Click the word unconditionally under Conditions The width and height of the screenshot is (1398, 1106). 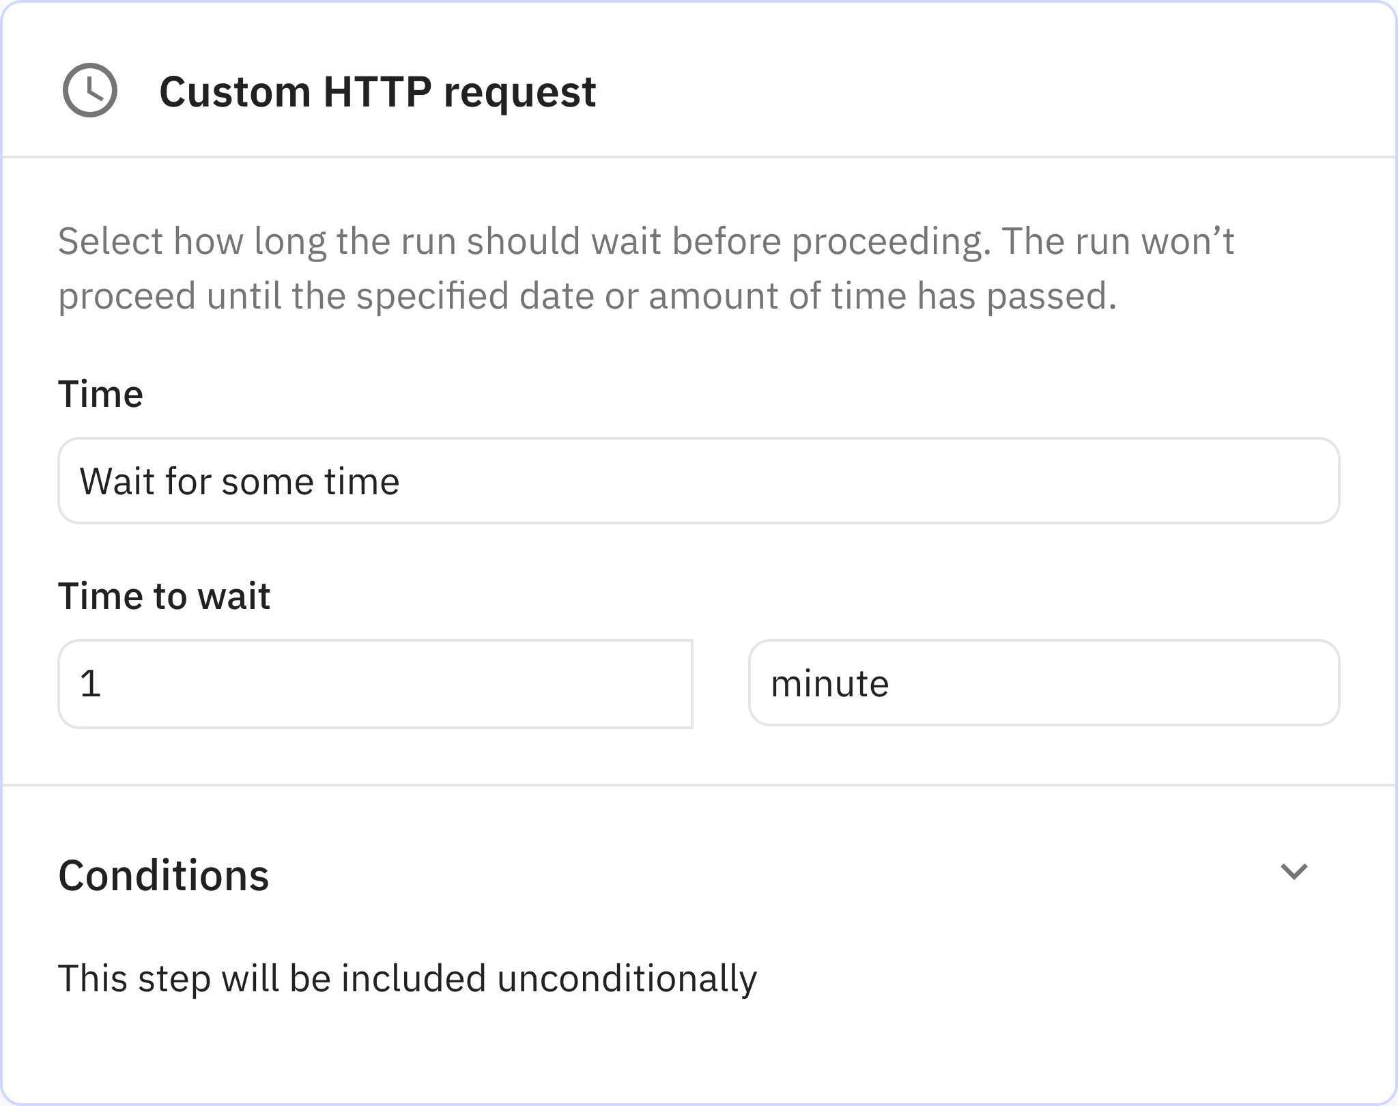pos(627,978)
